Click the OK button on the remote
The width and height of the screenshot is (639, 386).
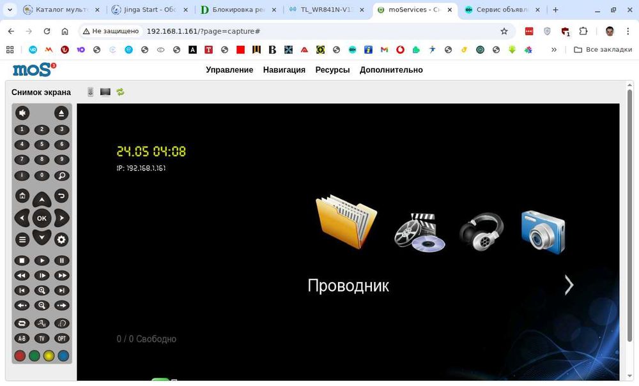(42, 218)
